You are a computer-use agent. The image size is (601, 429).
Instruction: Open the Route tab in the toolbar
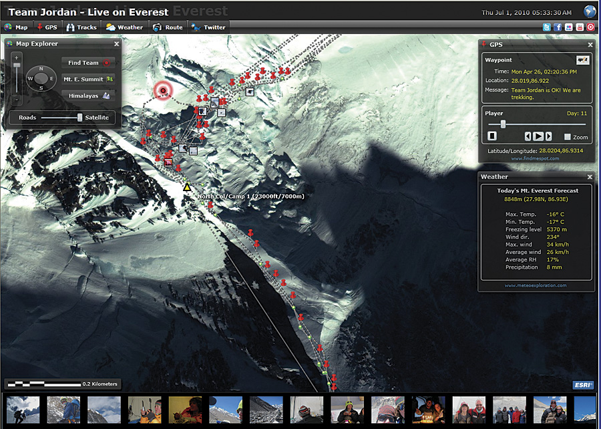click(168, 27)
